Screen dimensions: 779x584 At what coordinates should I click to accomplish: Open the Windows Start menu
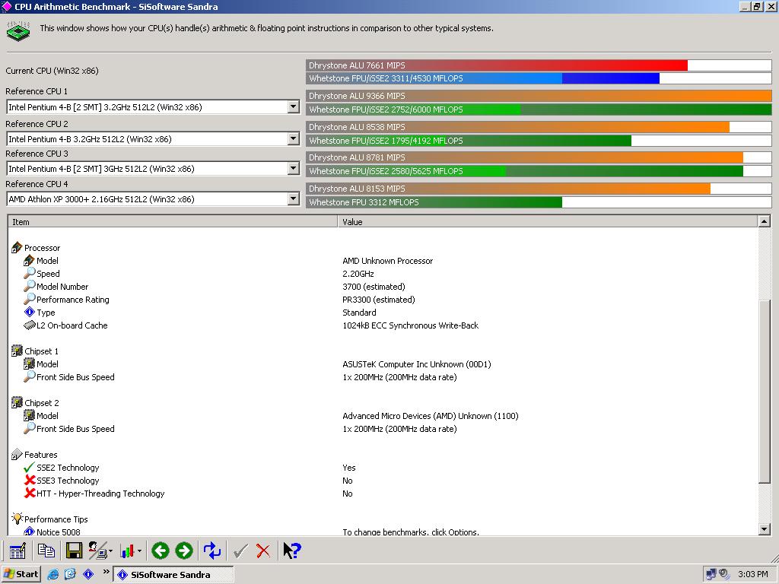(x=21, y=574)
